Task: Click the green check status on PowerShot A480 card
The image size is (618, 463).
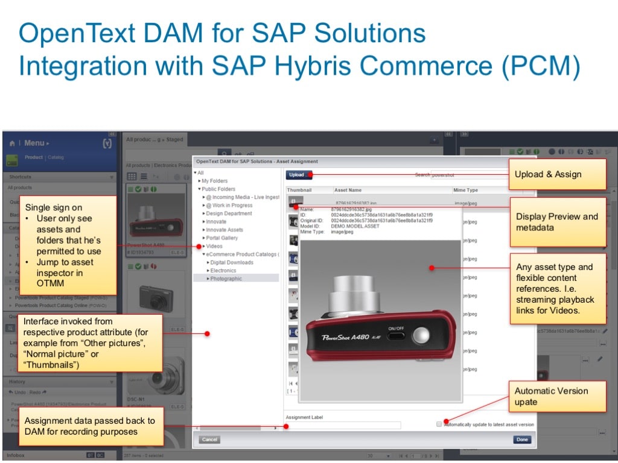Action: 138,189
